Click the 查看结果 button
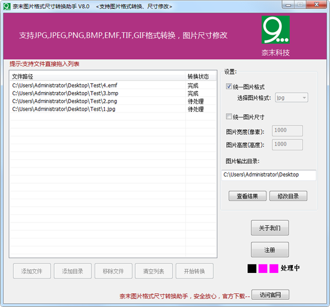The width and height of the screenshot is (330, 307). (x=247, y=196)
